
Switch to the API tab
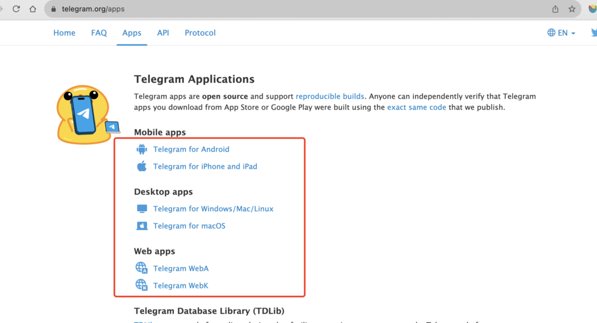click(163, 33)
